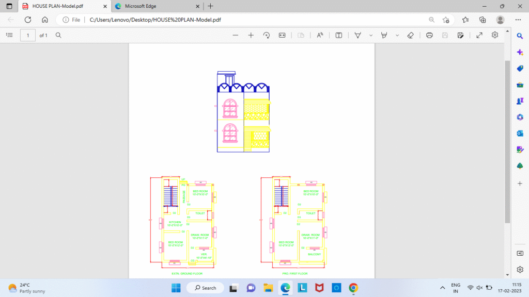Open McAfee from the taskbar
Image resolution: width=529 pixels, height=297 pixels.
point(319,288)
